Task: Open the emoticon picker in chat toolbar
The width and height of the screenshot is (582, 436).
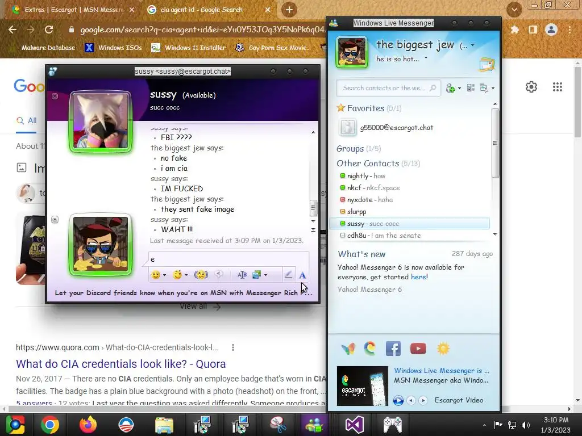Action: pyautogui.click(x=156, y=275)
